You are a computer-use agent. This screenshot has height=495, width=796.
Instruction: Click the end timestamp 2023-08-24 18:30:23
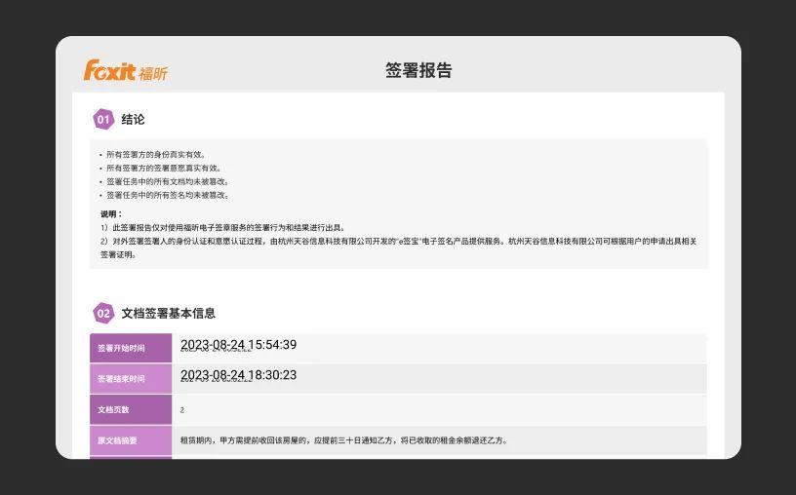[x=238, y=375]
